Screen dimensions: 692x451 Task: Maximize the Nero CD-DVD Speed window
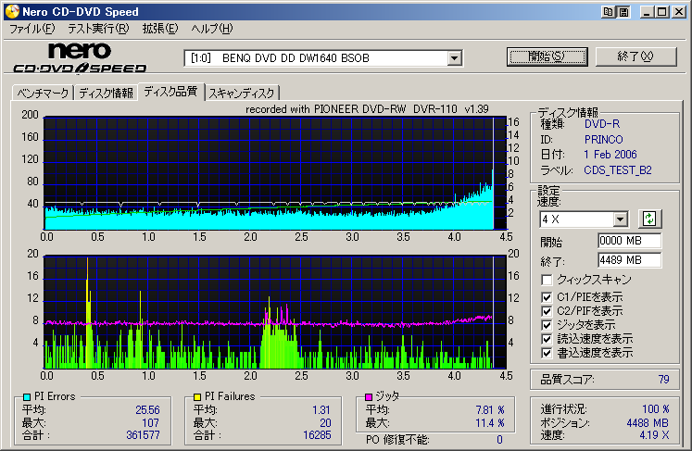[662, 12]
